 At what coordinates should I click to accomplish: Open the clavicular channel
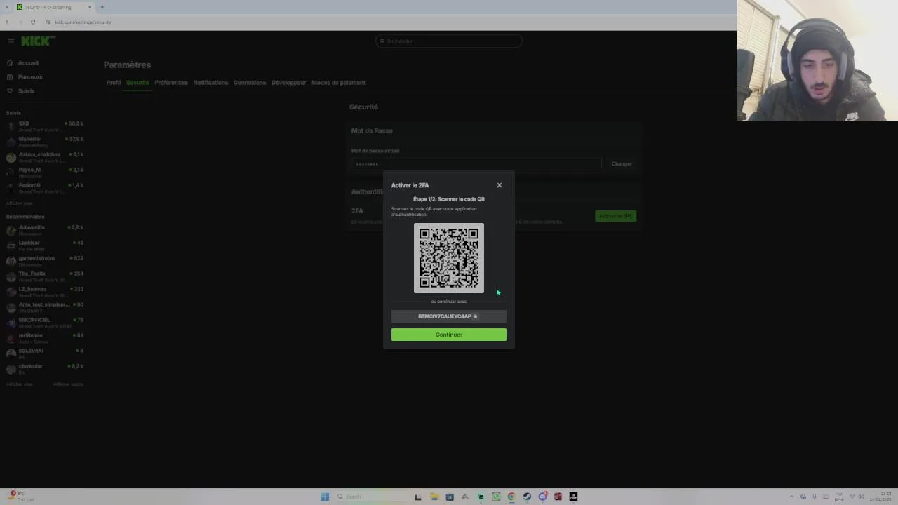tap(45, 368)
